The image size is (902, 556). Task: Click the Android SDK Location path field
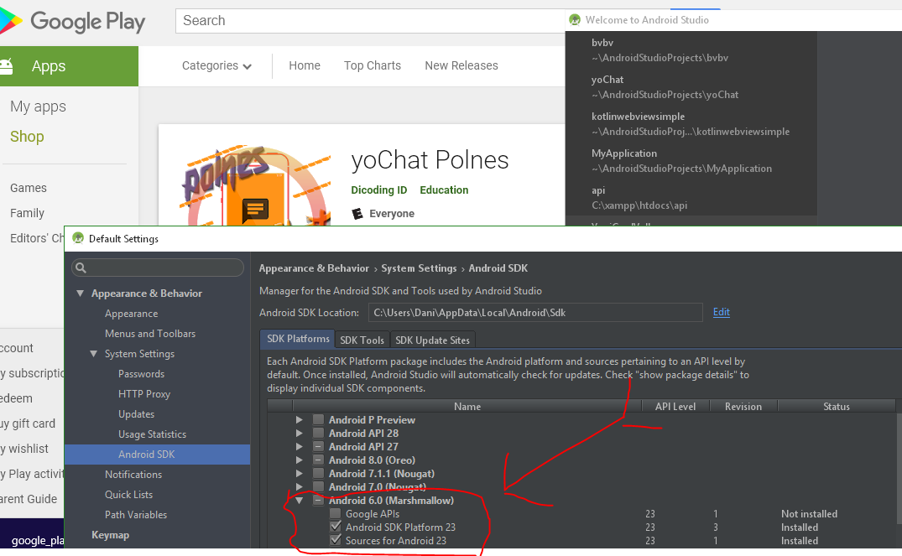(535, 312)
